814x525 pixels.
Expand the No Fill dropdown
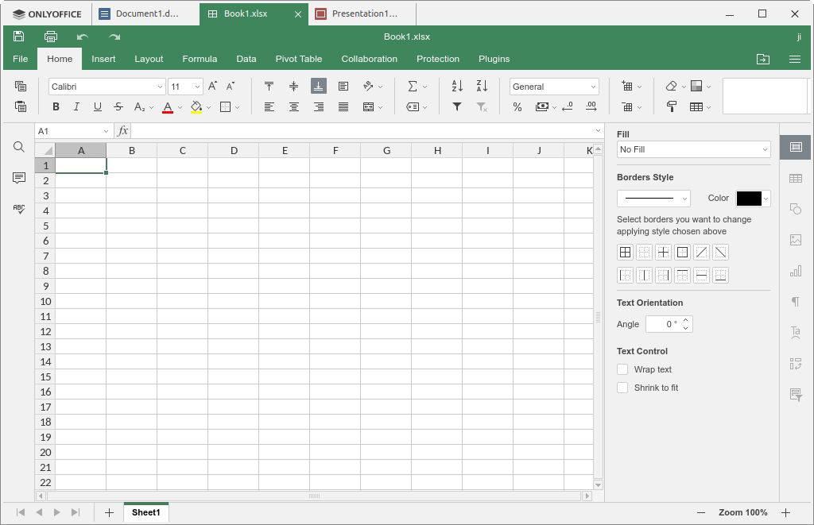coord(693,149)
